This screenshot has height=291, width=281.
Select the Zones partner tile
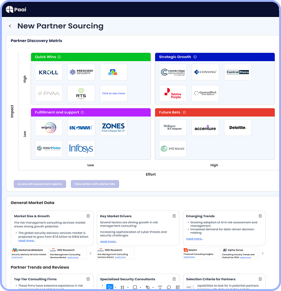pos(114,128)
